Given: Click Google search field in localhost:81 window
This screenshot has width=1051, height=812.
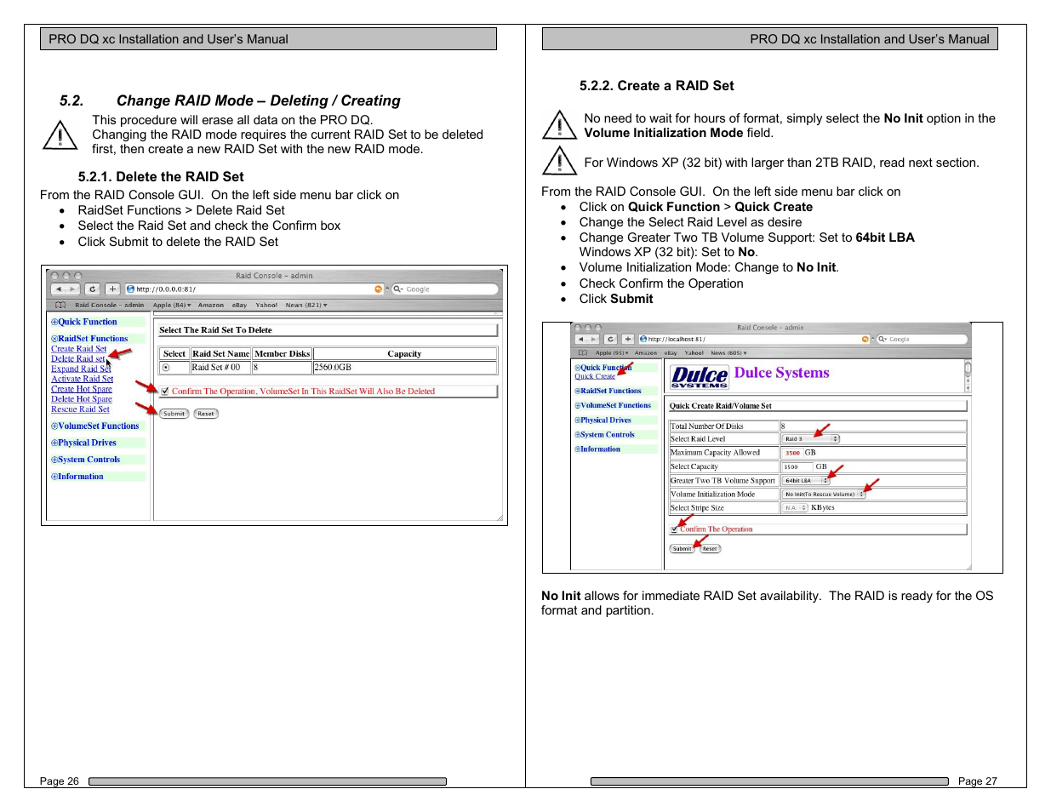Looking at the screenshot, I should tap(922, 340).
